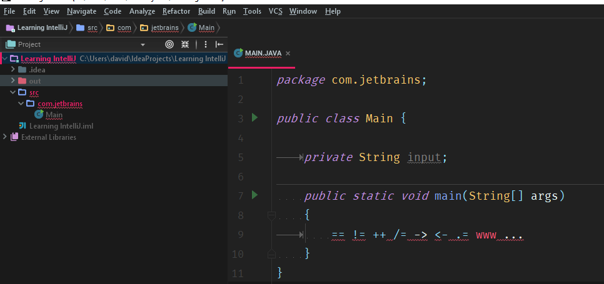Select the Main class in project tree
Screen dimensions: 604x284
(54, 115)
